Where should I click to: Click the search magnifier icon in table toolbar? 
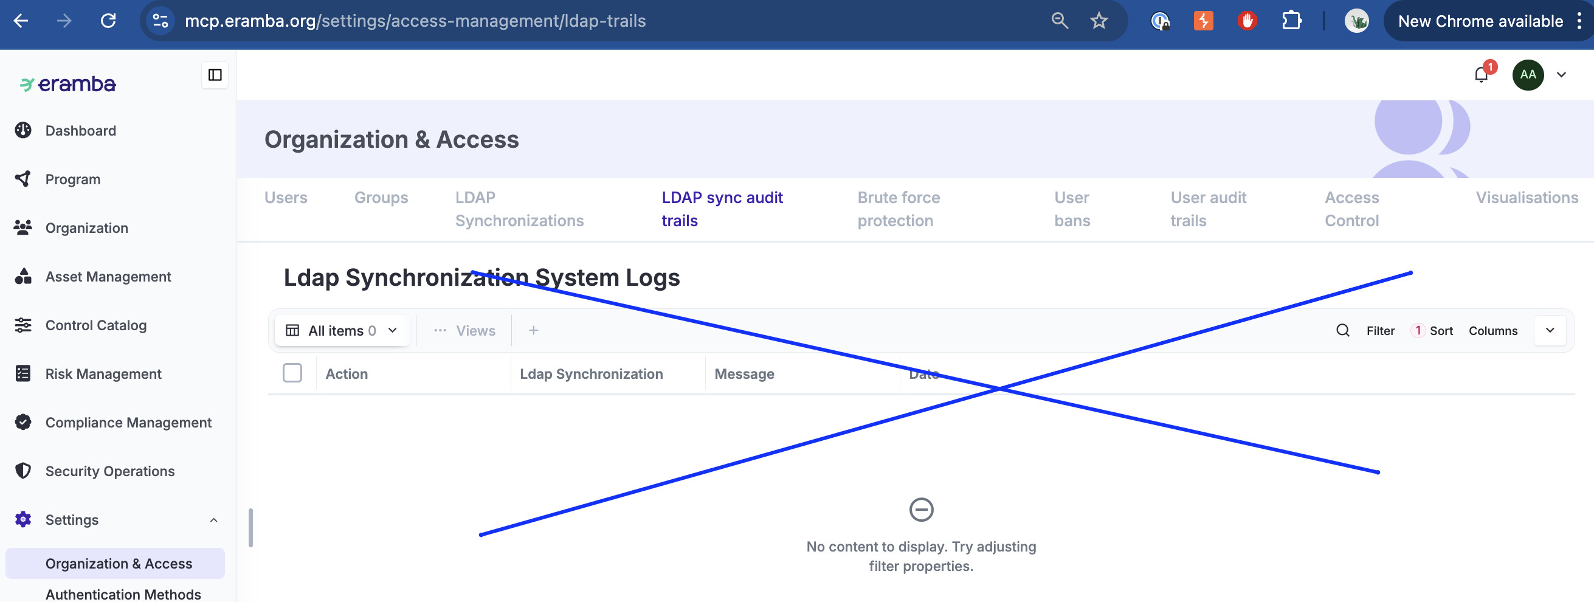[1342, 330]
